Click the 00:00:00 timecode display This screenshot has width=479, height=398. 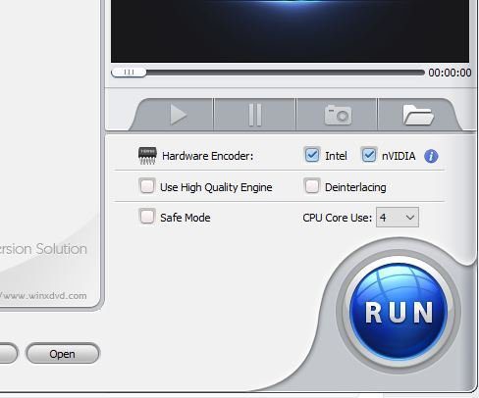450,73
